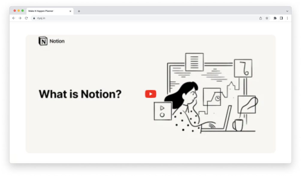Open a new tab with the plus button
The width and height of the screenshot is (301, 176).
click(x=79, y=11)
